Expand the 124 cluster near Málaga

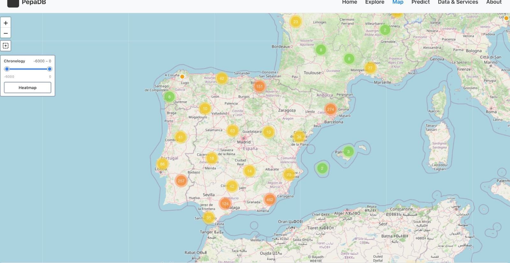225,204
